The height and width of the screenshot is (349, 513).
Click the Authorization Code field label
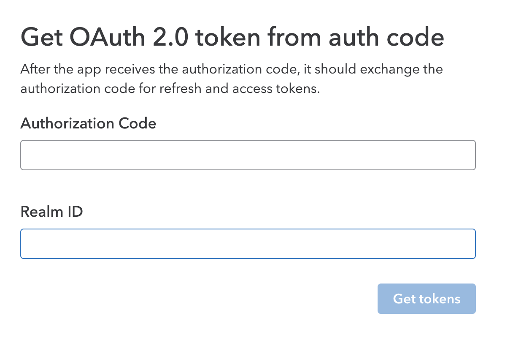click(x=88, y=123)
